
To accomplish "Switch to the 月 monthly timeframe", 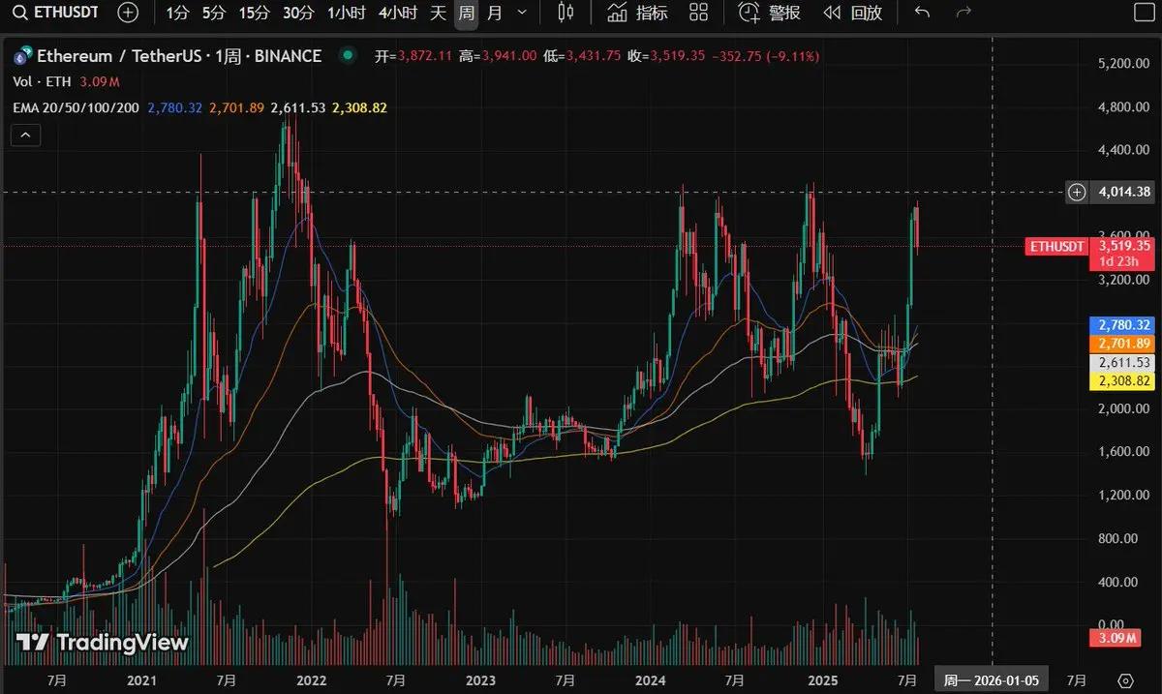I will (x=495, y=13).
